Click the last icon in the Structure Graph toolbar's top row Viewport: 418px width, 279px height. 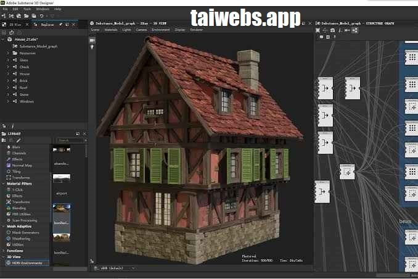pyautogui.click(x=355, y=30)
